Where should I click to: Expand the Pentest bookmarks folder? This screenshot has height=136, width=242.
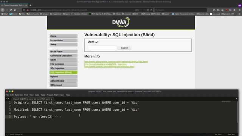156,14
